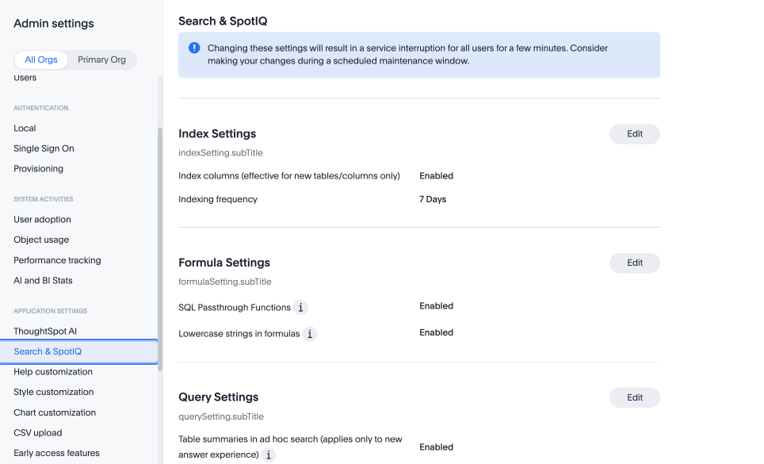Open Early access features
The height and width of the screenshot is (464, 764).
point(56,453)
